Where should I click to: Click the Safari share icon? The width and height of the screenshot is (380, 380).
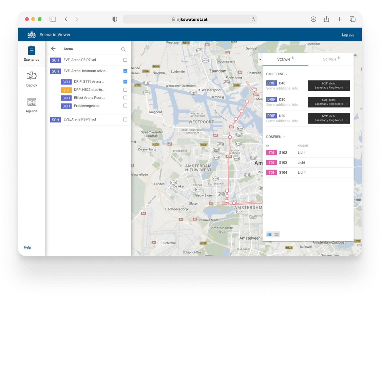tap(326, 19)
